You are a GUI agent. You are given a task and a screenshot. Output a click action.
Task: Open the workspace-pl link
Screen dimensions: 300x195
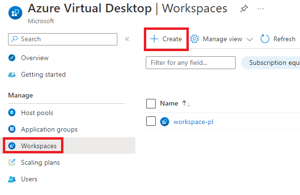tap(193, 122)
